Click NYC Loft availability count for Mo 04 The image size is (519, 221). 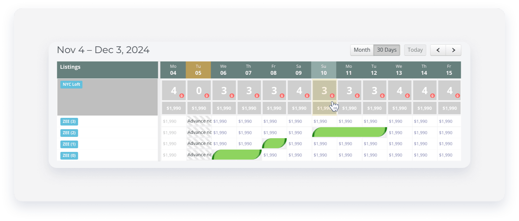(174, 90)
